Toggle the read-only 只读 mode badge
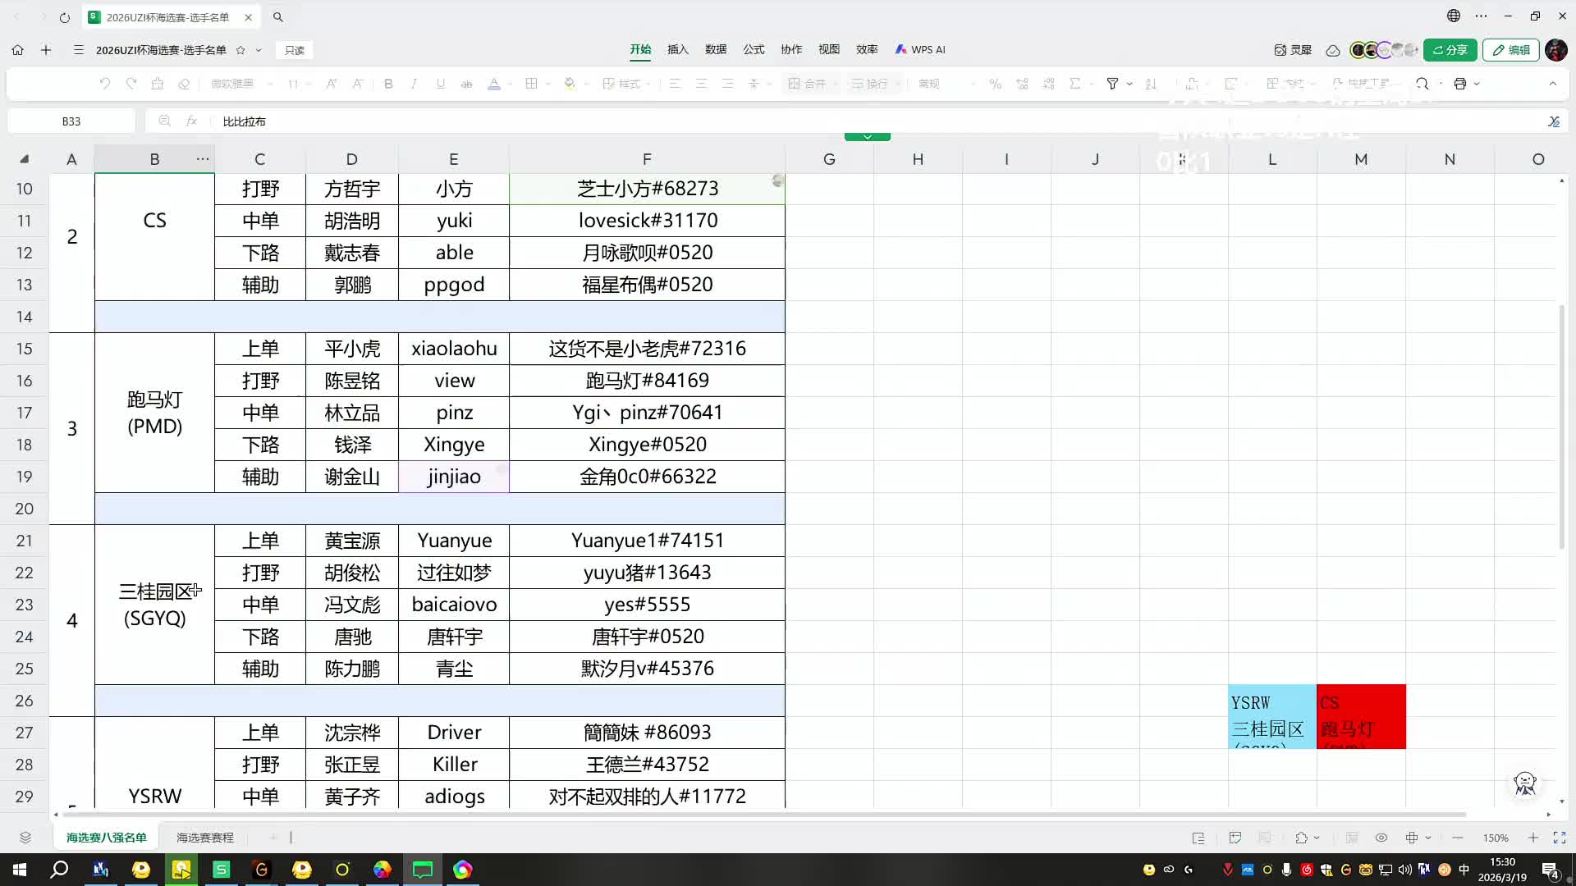The image size is (1576, 886). pos(294,50)
